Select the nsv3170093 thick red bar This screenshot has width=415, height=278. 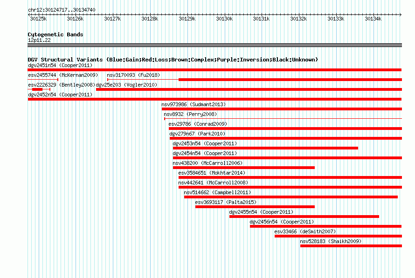[290, 80]
